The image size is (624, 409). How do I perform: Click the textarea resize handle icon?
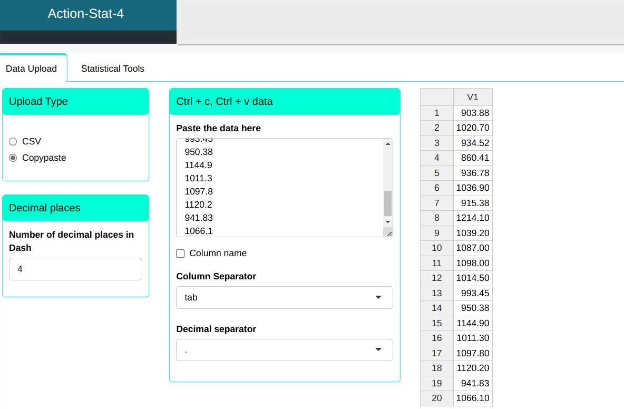pyautogui.click(x=389, y=233)
